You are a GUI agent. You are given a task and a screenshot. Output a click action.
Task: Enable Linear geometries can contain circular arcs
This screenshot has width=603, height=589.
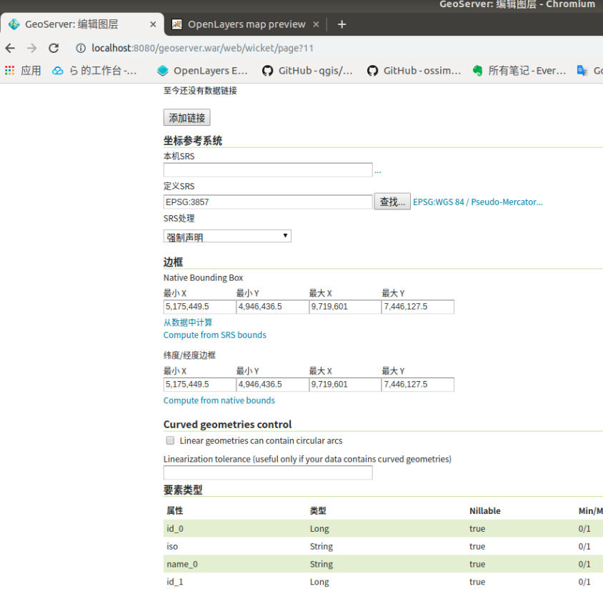170,441
